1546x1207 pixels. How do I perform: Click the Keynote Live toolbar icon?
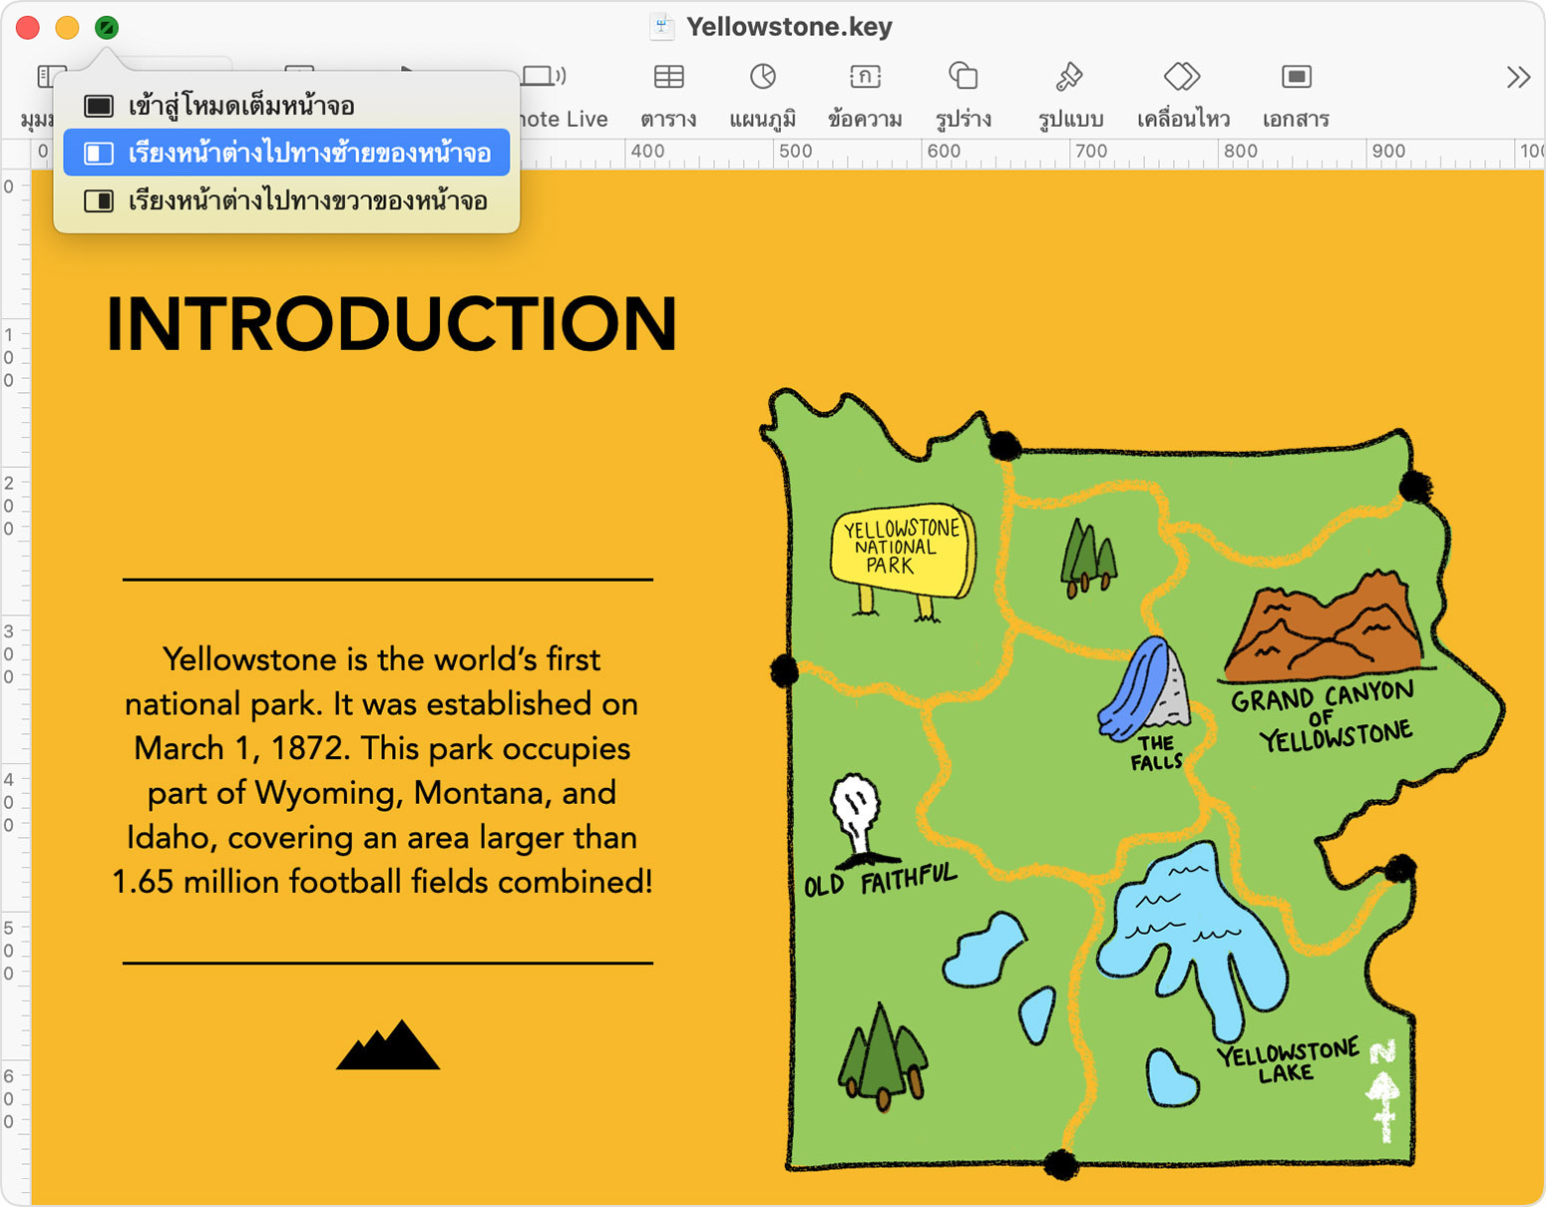pos(546,78)
